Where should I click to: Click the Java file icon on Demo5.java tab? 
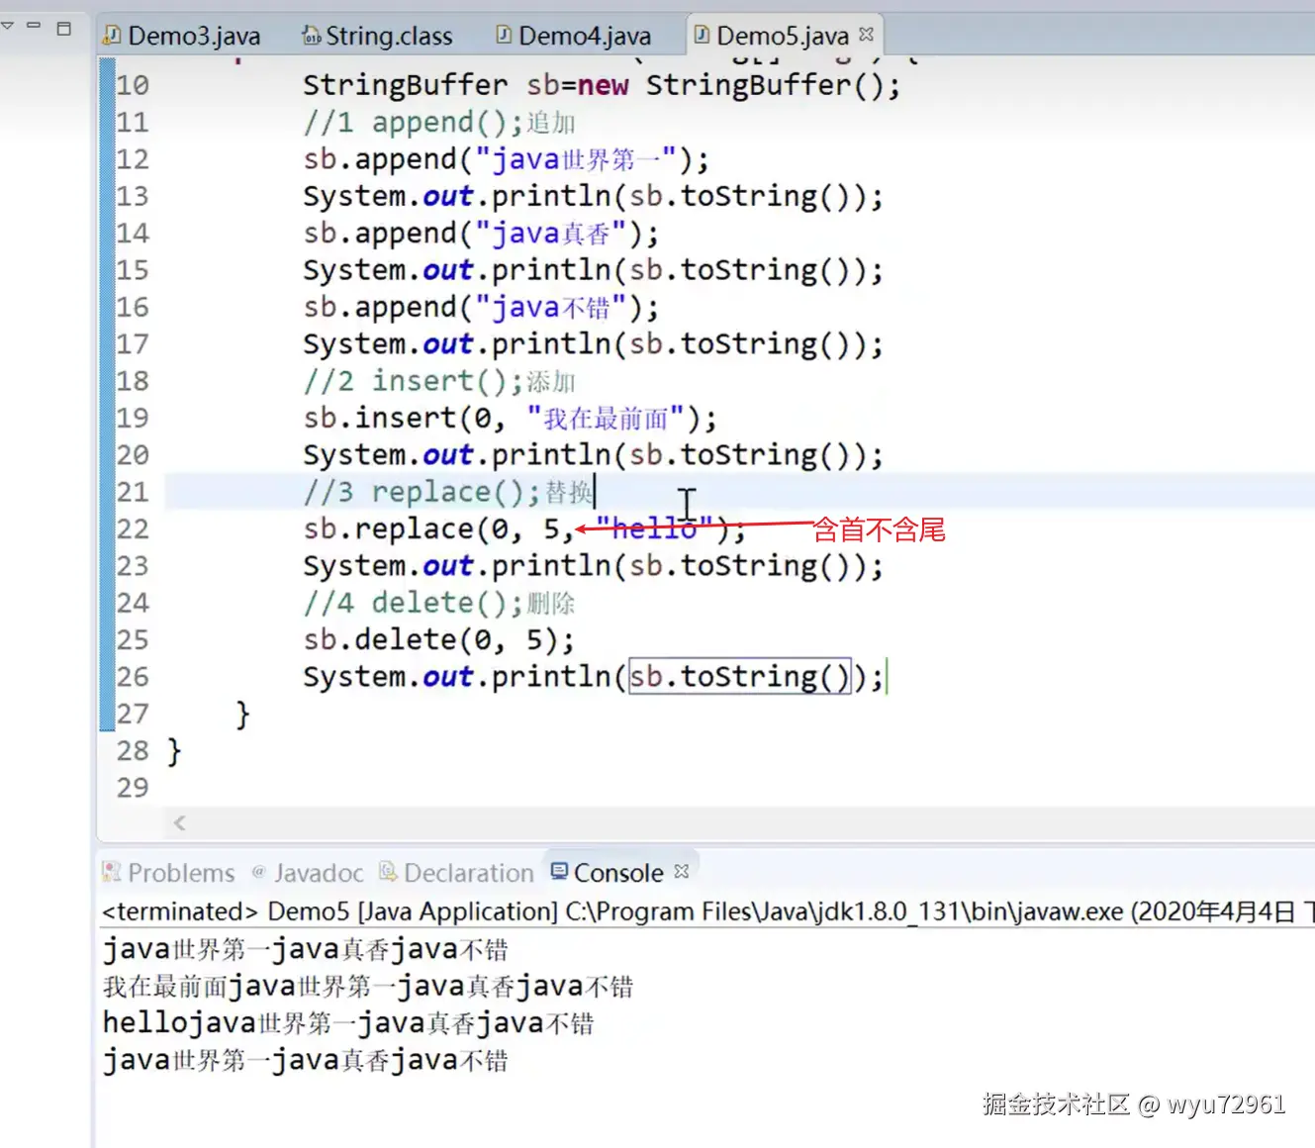(703, 36)
